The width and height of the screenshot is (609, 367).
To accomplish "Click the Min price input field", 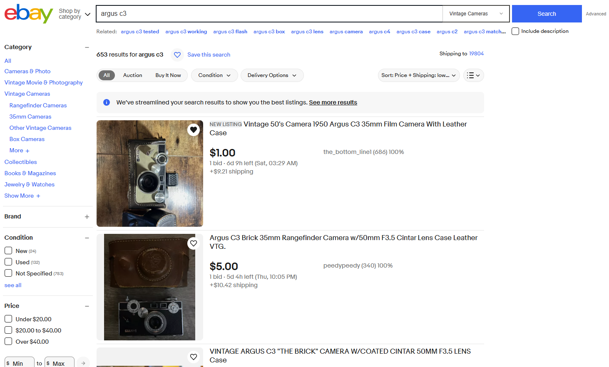I will (20, 363).
